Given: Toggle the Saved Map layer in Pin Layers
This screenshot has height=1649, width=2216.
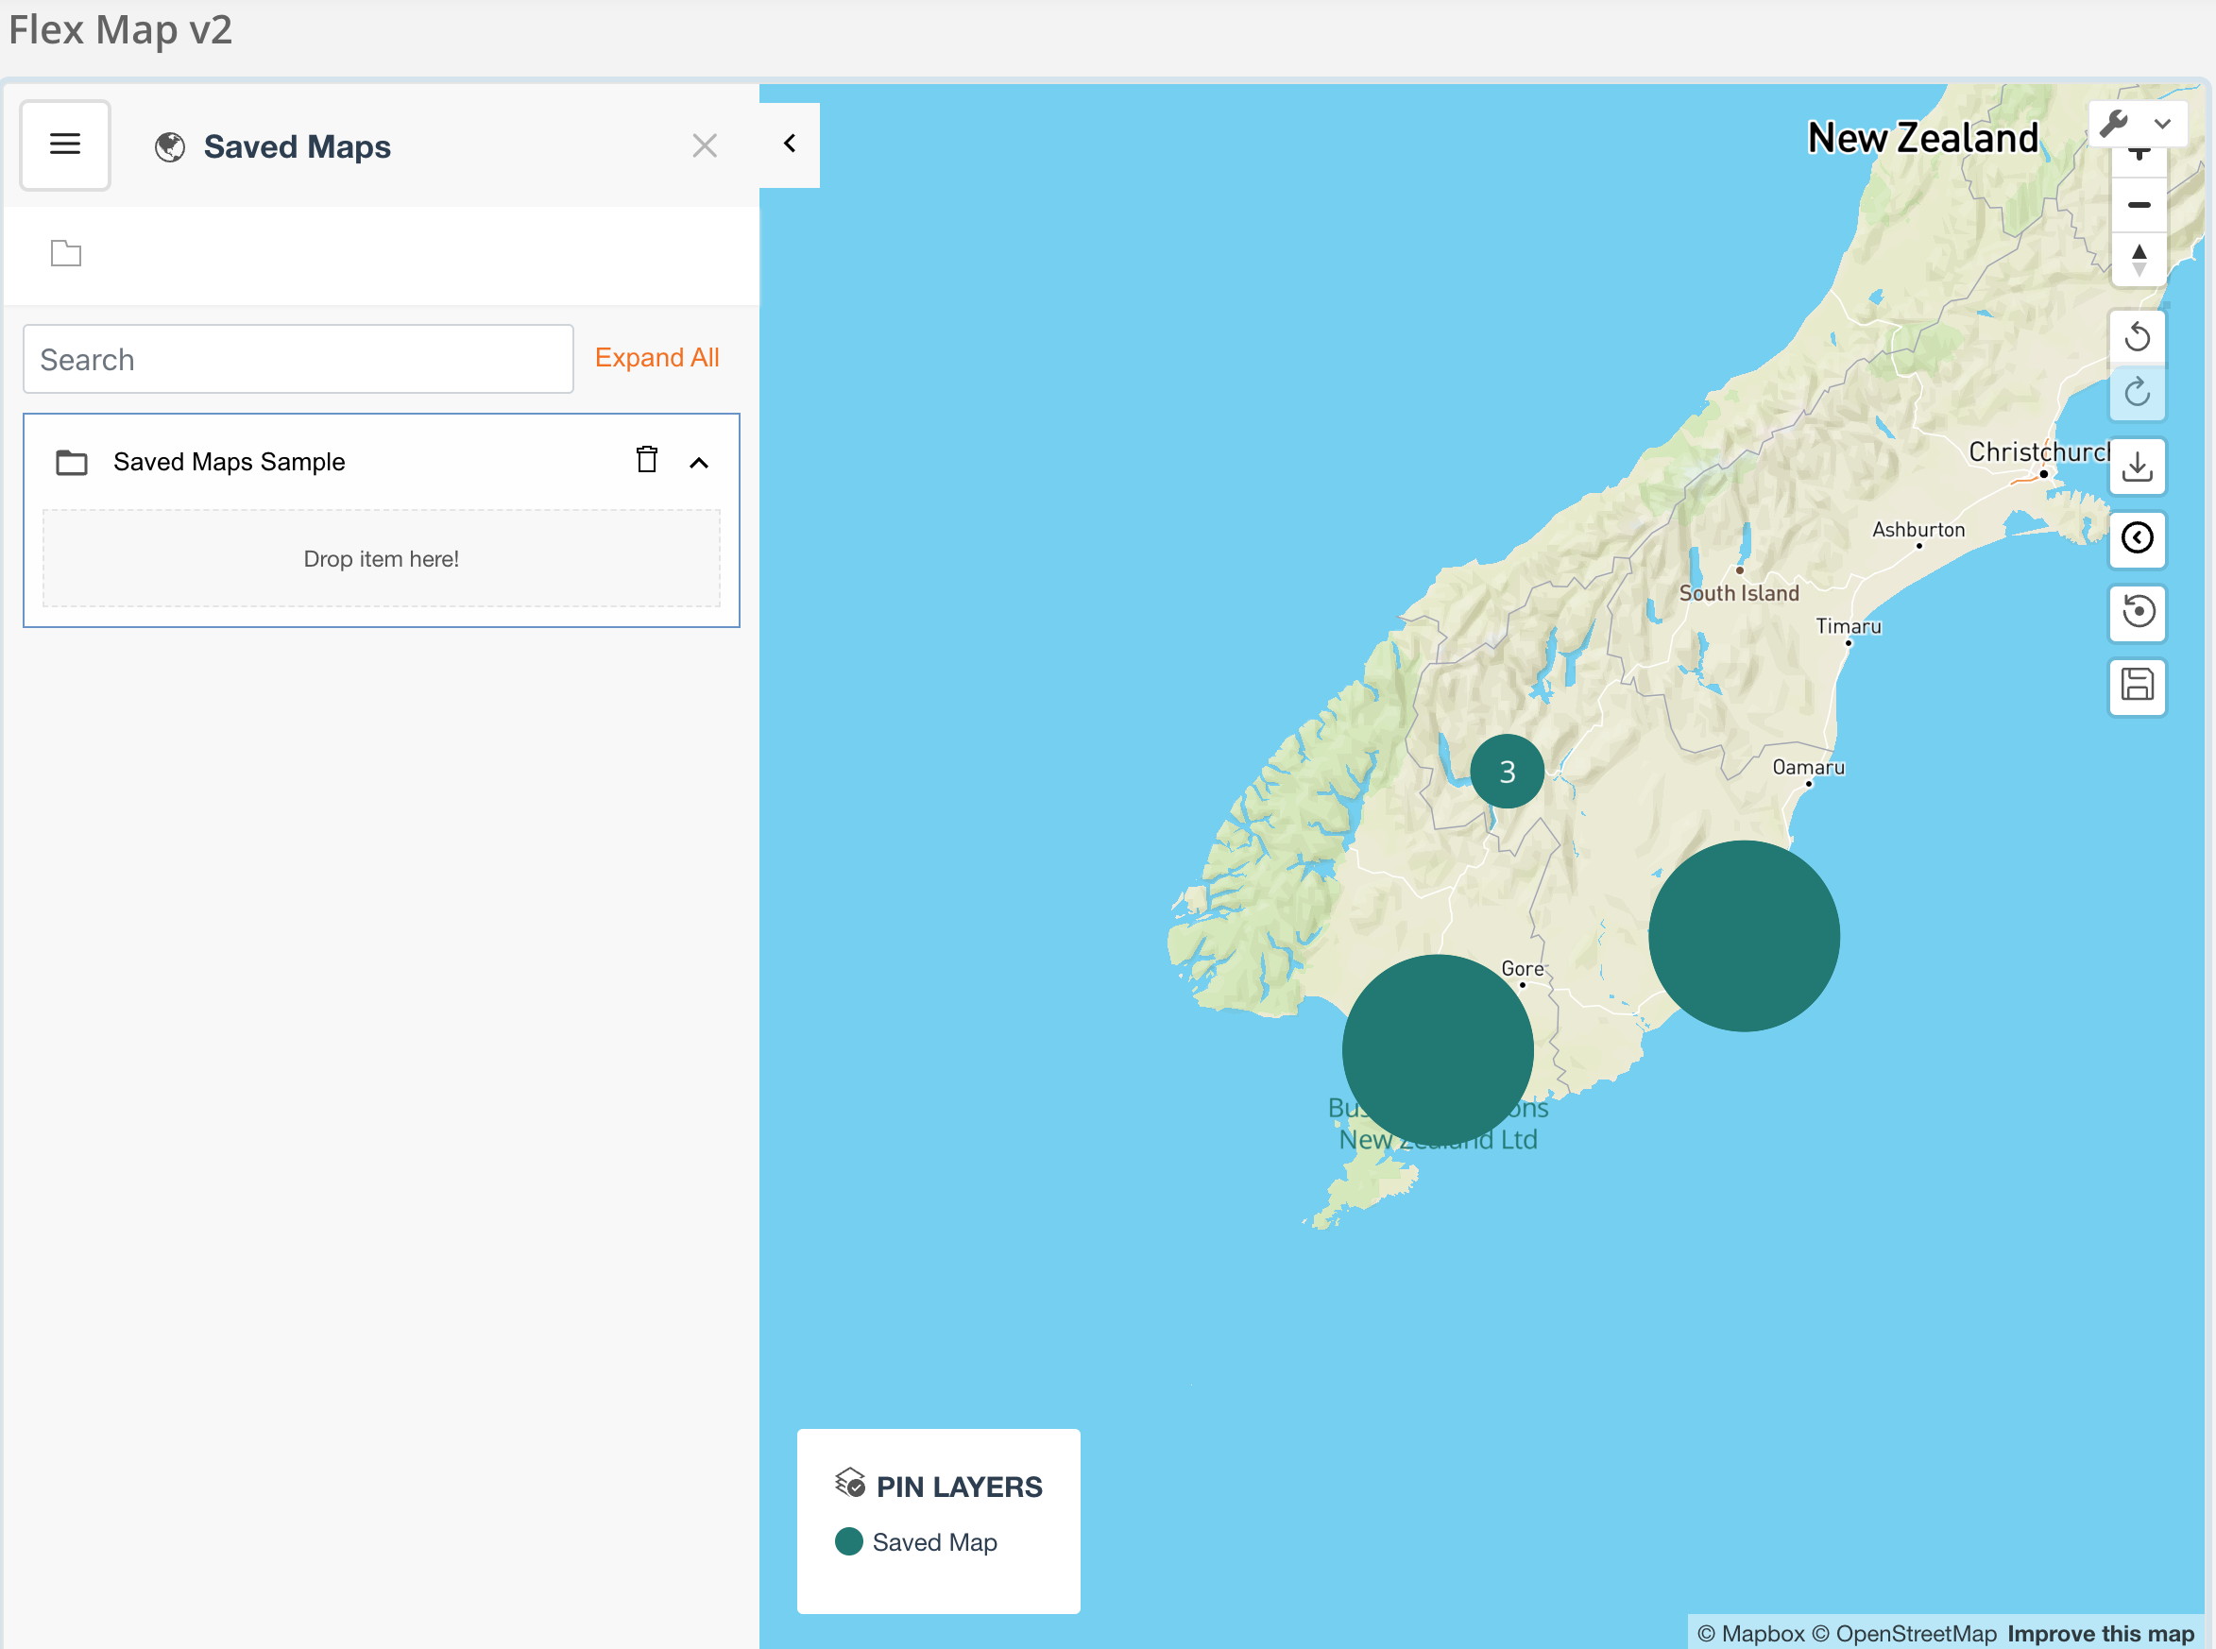Looking at the screenshot, I should coord(849,1541).
